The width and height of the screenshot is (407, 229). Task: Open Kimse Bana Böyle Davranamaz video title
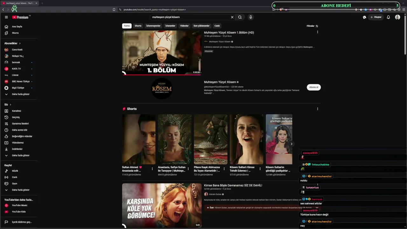(x=233, y=185)
